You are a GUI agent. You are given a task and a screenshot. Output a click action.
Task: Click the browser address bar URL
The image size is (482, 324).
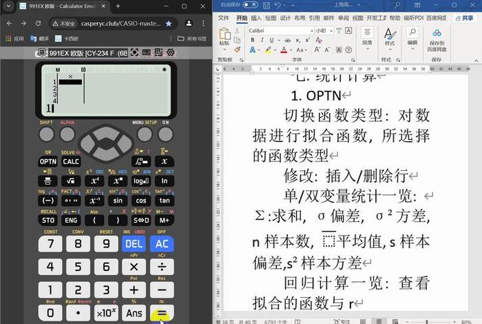coord(120,23)
